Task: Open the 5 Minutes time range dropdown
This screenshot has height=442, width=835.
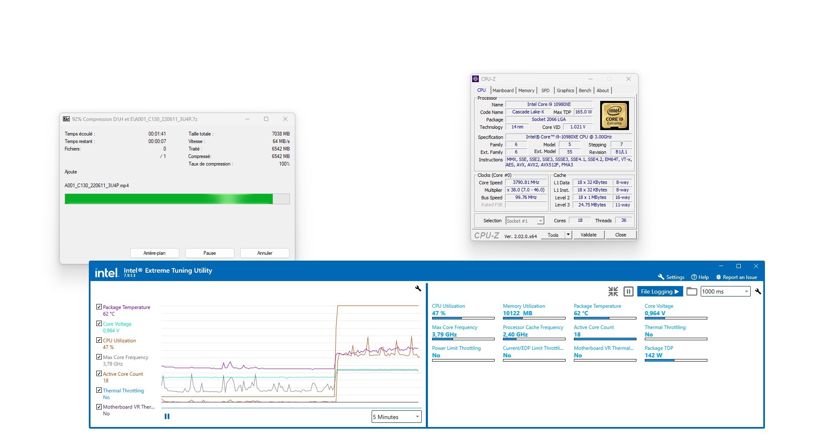Action: point(396,417)
